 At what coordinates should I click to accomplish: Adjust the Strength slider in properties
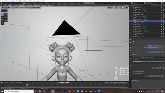click(156, 48)
